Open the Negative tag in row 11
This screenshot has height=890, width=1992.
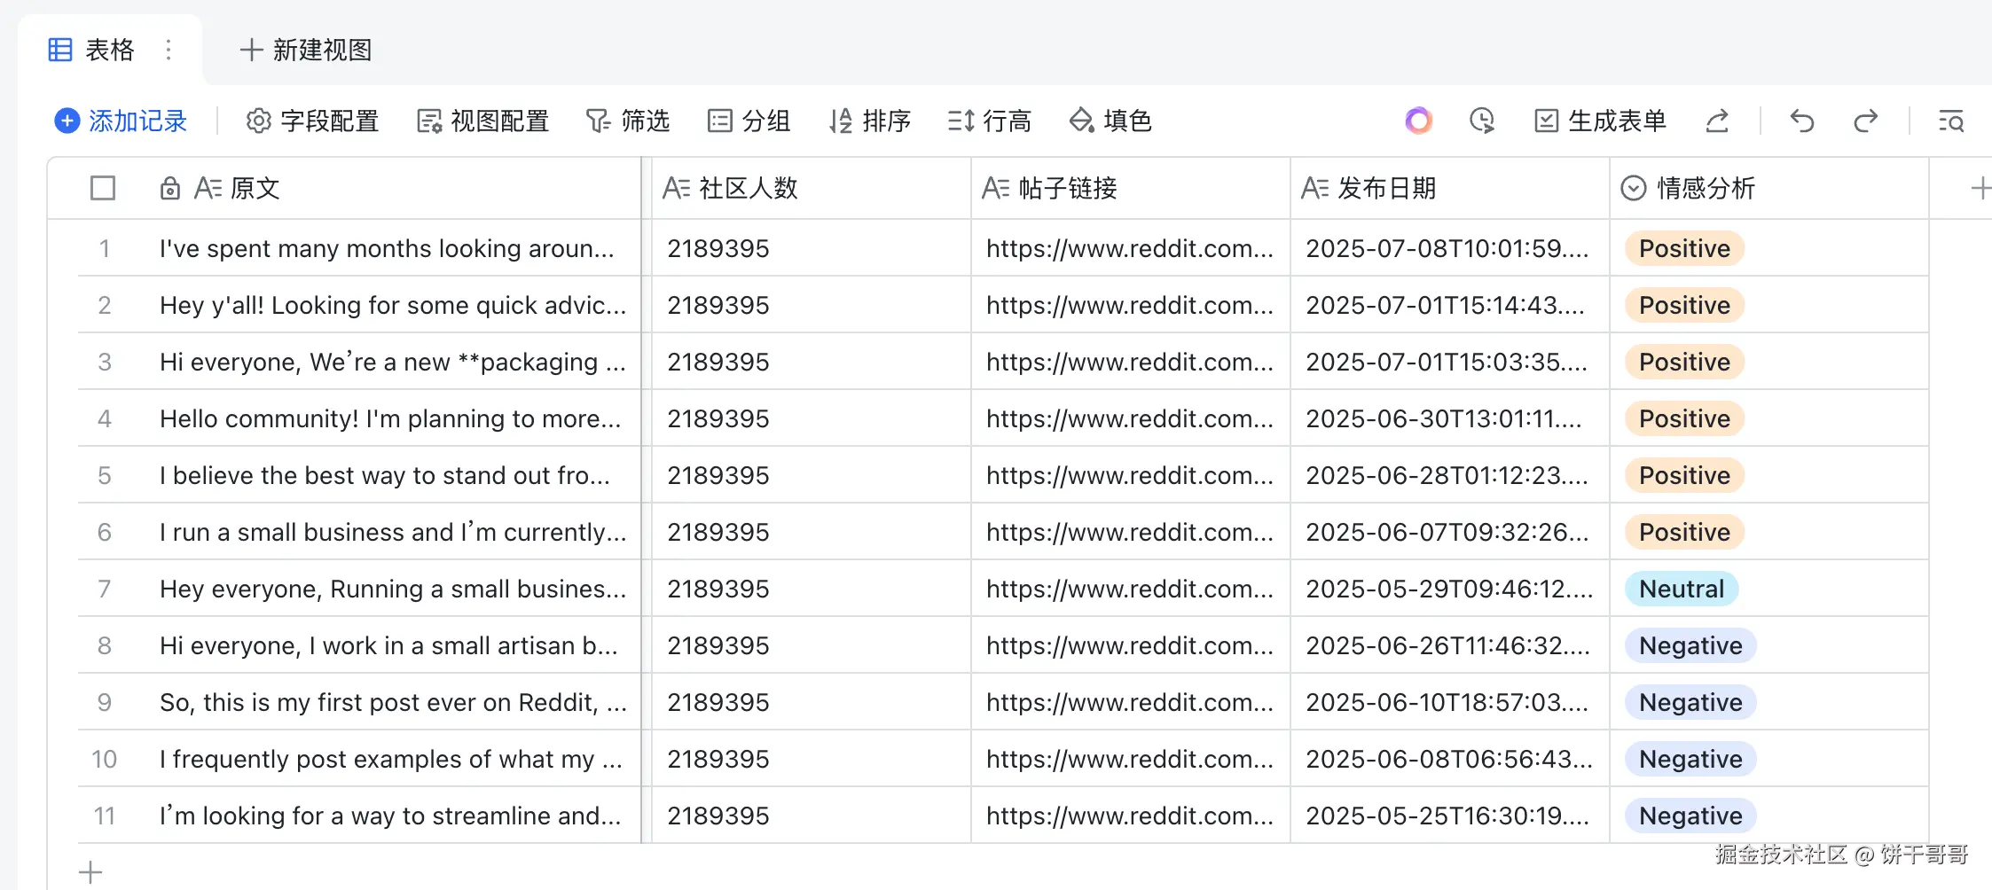(x=1690, y=816)
